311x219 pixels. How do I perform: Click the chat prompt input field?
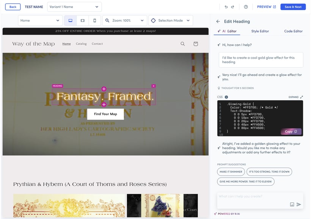[x=260, y=200]
